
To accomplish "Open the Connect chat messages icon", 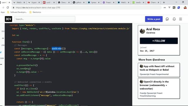I will tap(167, 19).
